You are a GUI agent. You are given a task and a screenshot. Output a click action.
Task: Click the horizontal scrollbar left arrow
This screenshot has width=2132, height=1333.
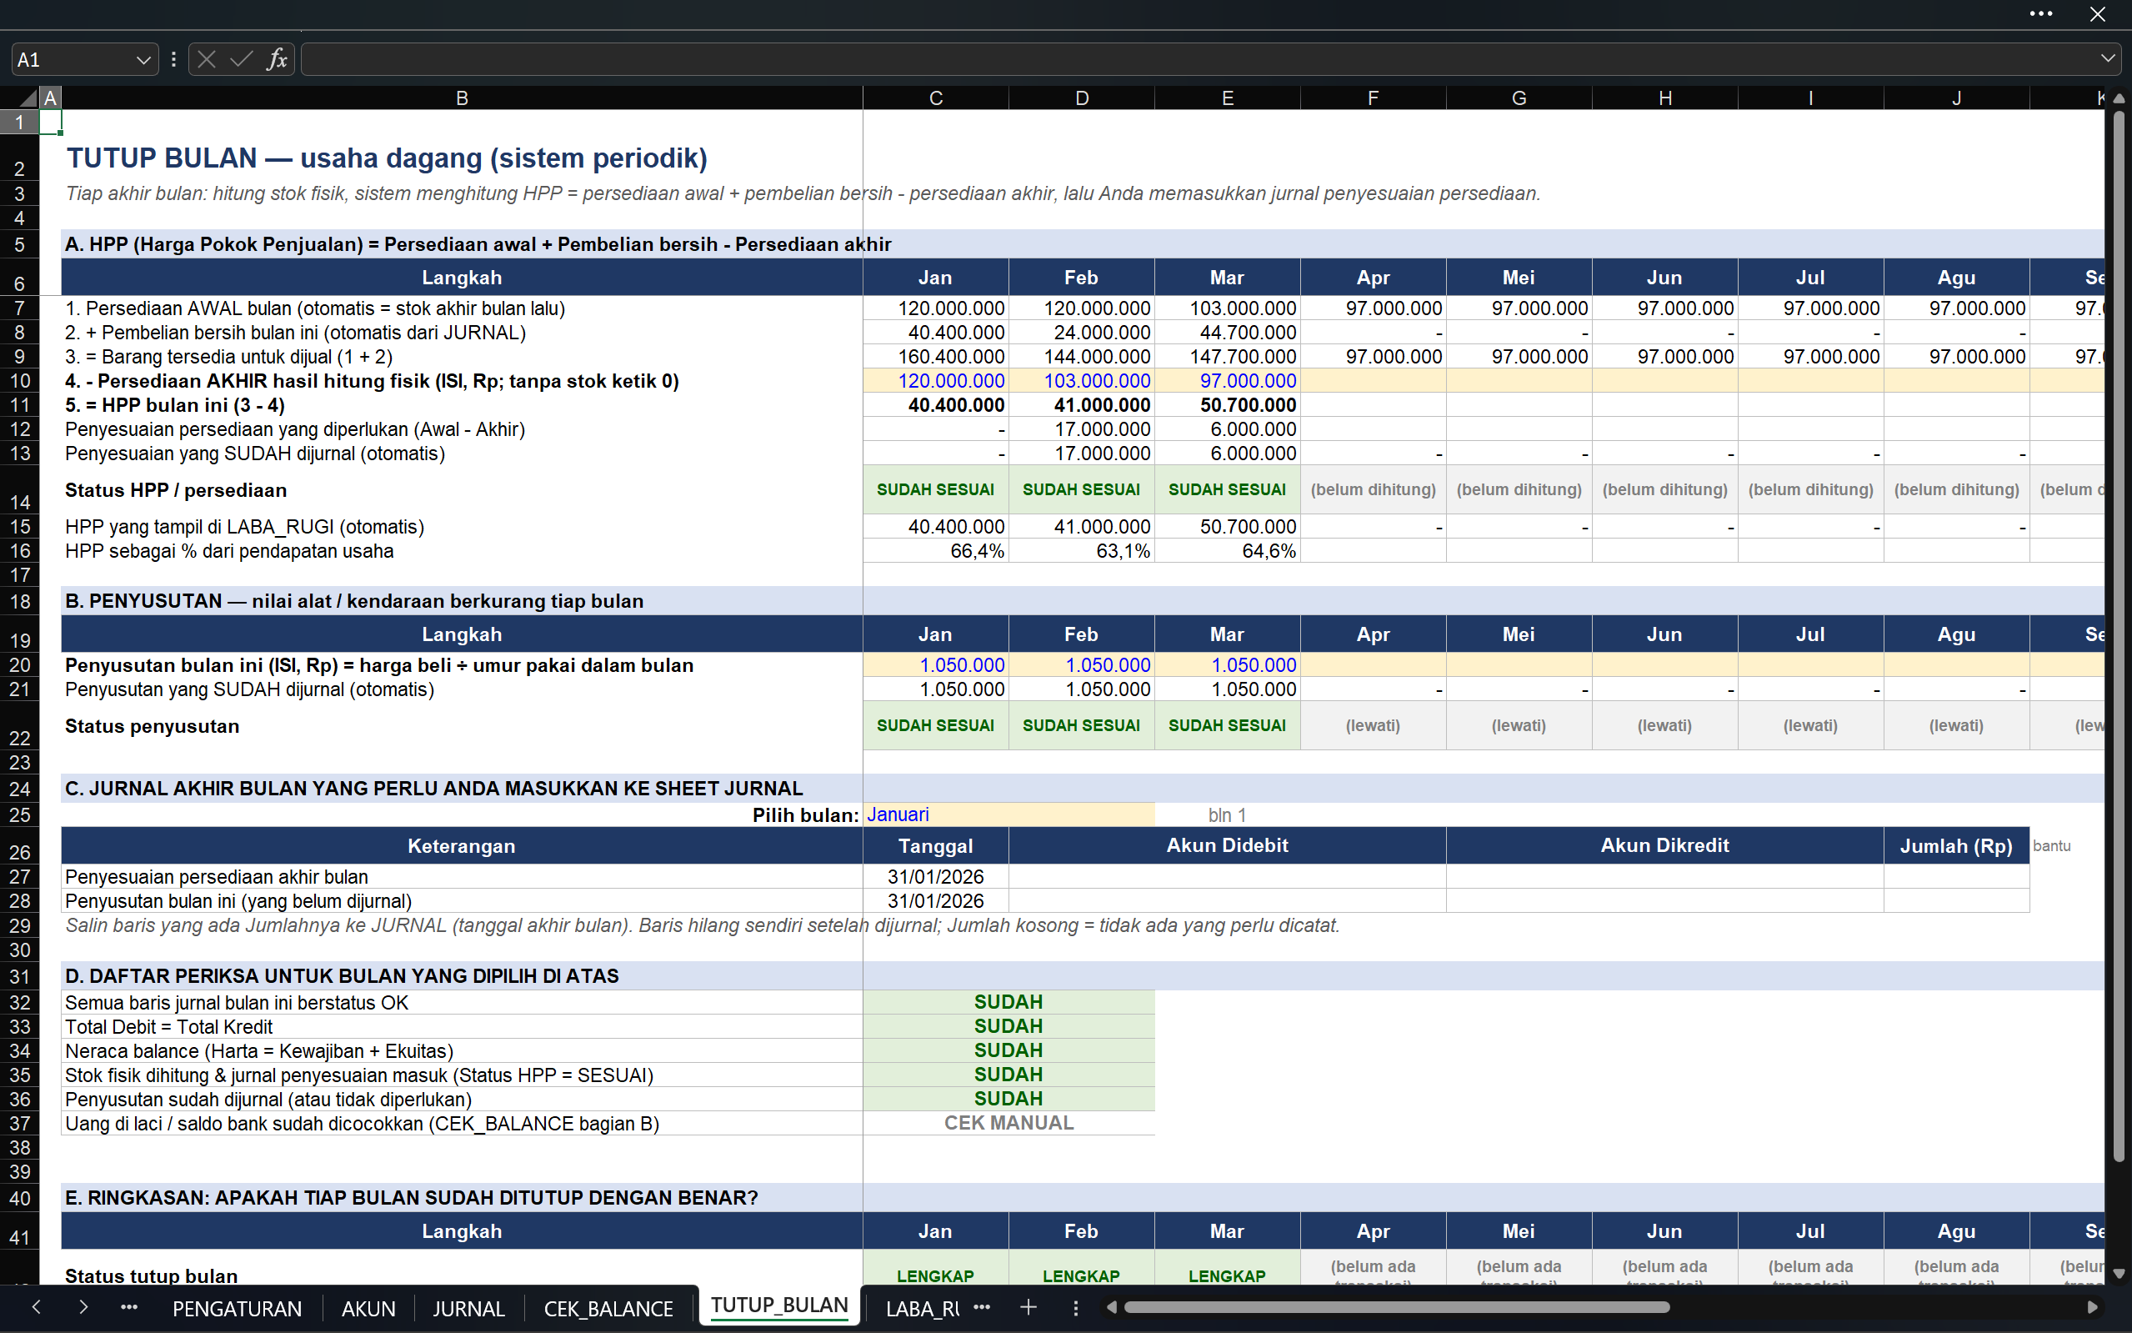tap(1111, 1307)
